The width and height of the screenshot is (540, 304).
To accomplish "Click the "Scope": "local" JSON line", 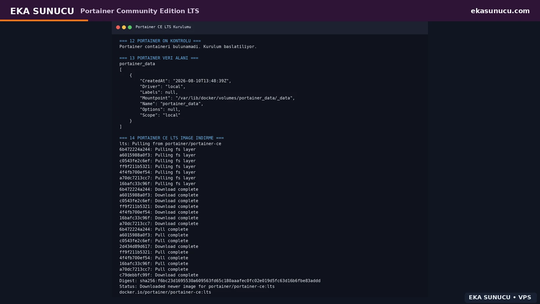I will point(160,116).
